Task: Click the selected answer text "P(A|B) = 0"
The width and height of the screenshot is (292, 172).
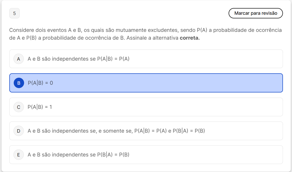Action: 40,83
